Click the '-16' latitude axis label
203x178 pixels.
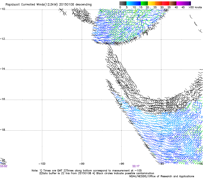coord(2,99)
